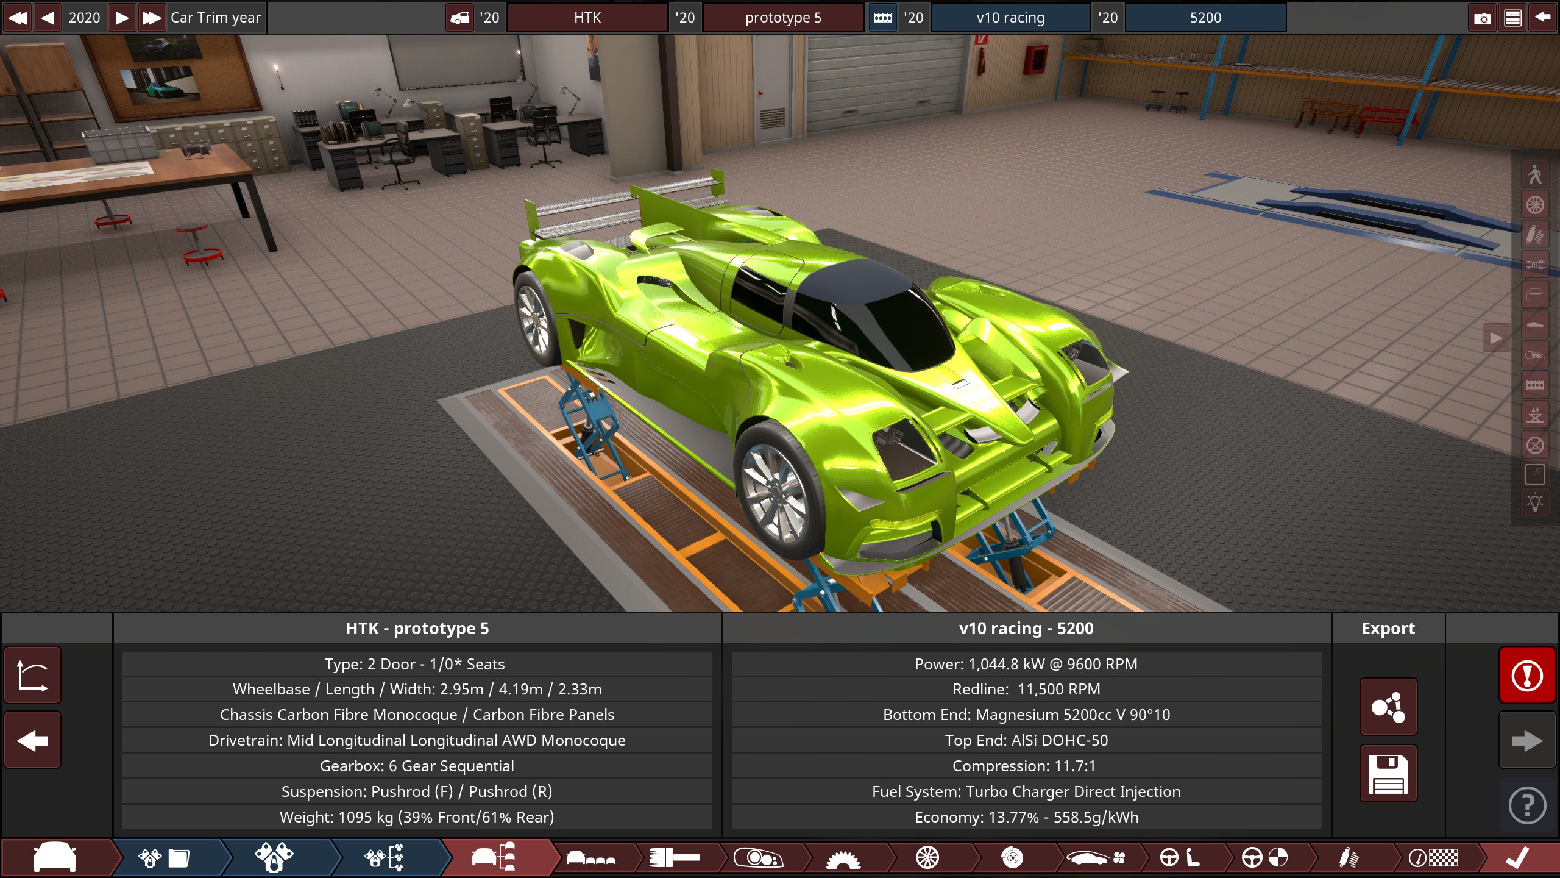Click the '20 year label before prototype 5
This screenshot has height=878, width=1560.
click(685, 18)
